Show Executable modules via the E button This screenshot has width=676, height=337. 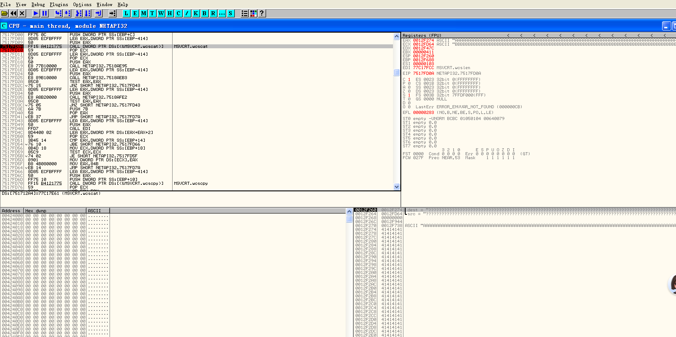click(135, 13)
